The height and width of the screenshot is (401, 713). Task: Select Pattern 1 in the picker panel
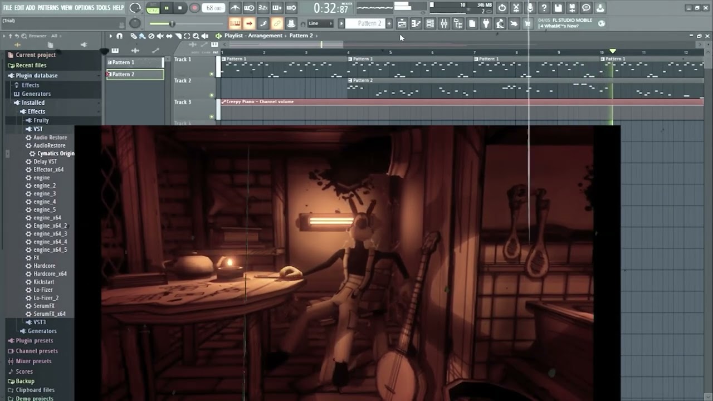click(134, 62)
